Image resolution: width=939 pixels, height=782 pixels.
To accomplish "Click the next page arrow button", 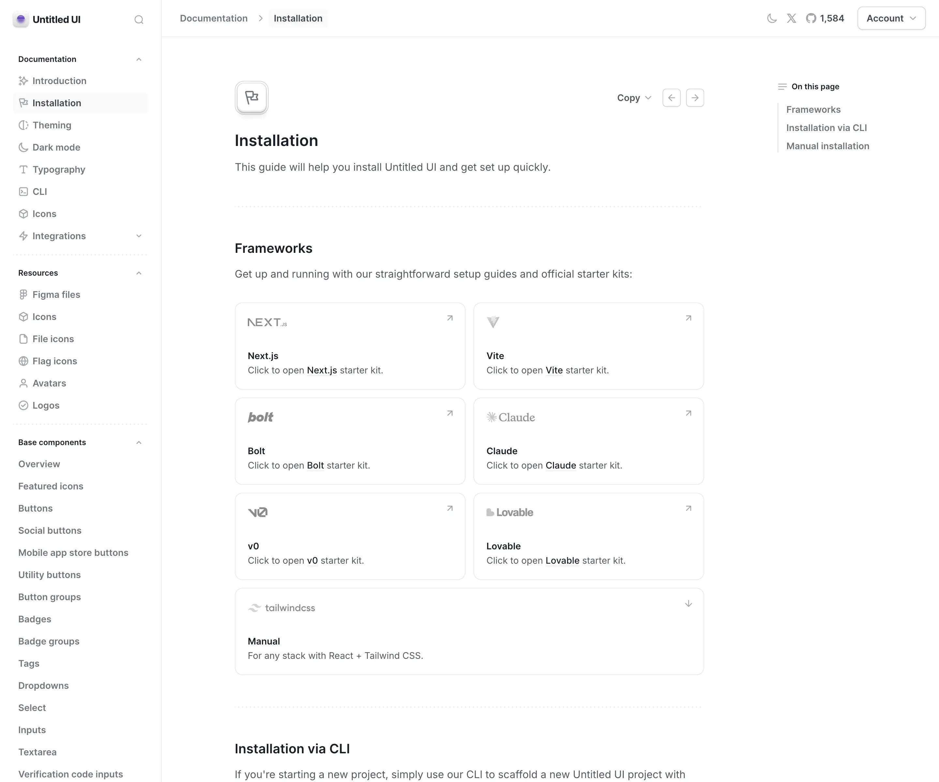I will pyautogui.click(x=695, y=97).
